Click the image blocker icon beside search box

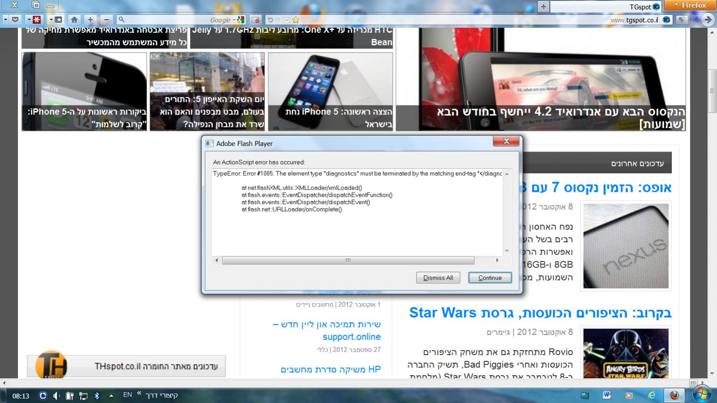point(256,20)
